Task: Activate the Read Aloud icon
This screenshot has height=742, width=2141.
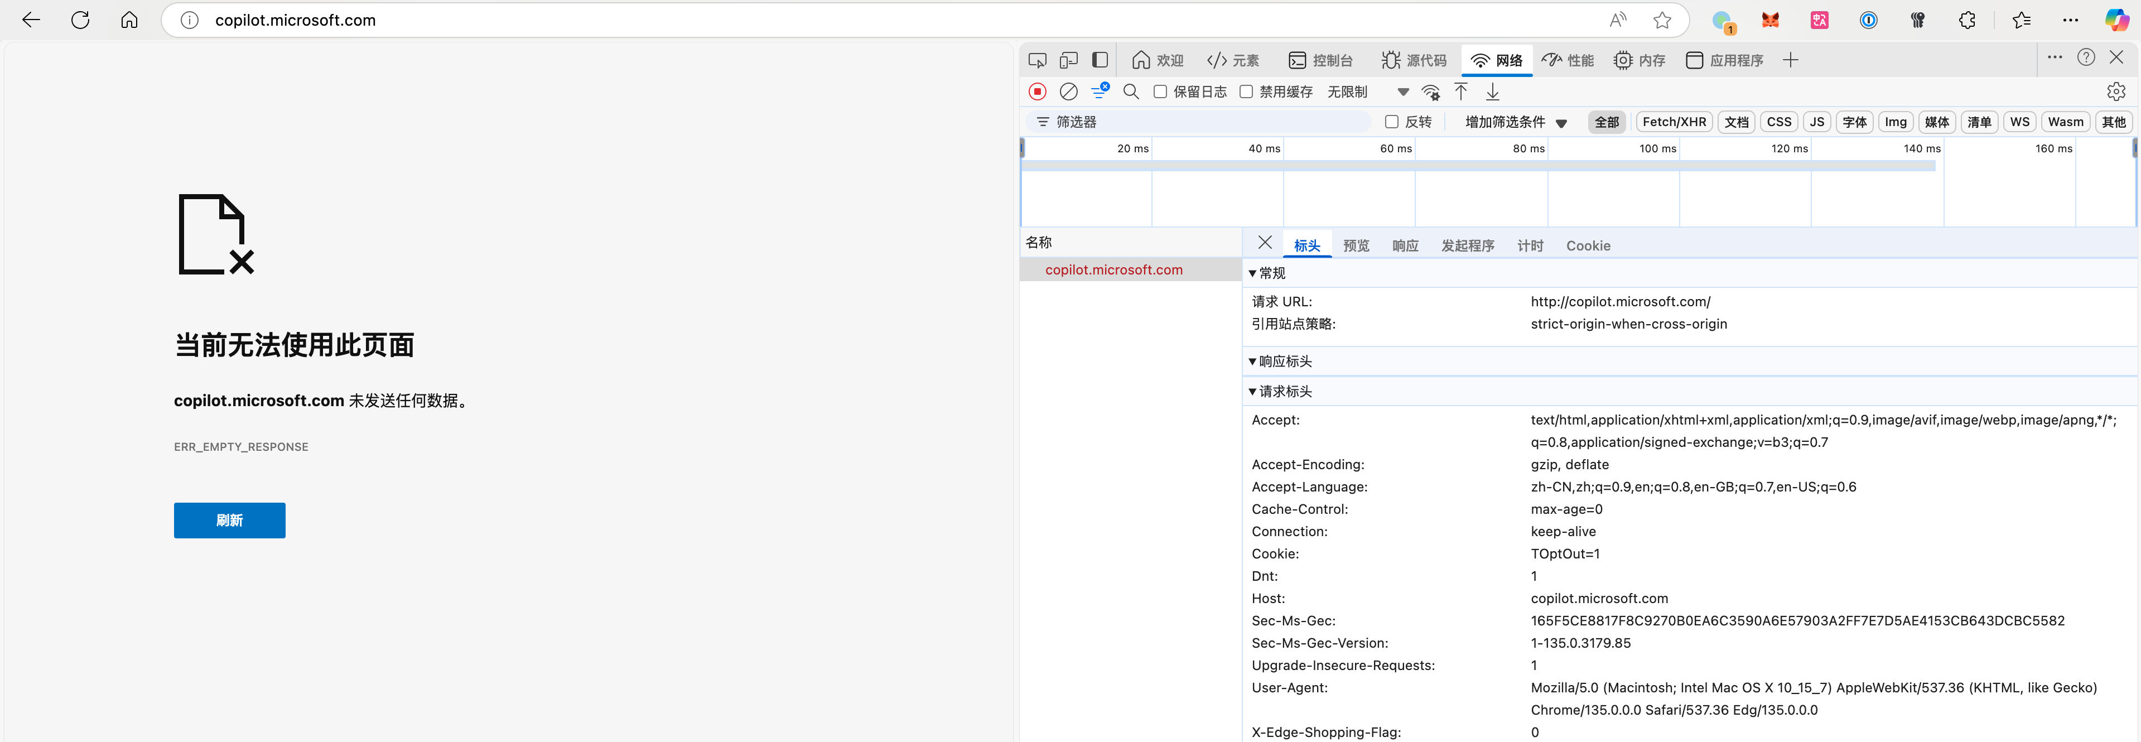Action: [x=1617, y=20]
